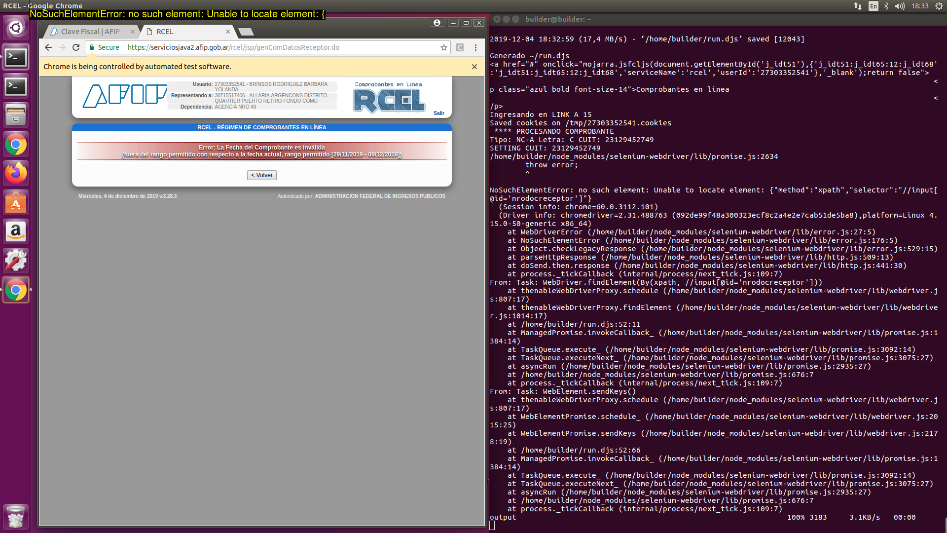947x533 pixels.
Task: Click 'Miércoles, 4 de diciembre de 2019' footer date
Action: (x=118, y=196)
